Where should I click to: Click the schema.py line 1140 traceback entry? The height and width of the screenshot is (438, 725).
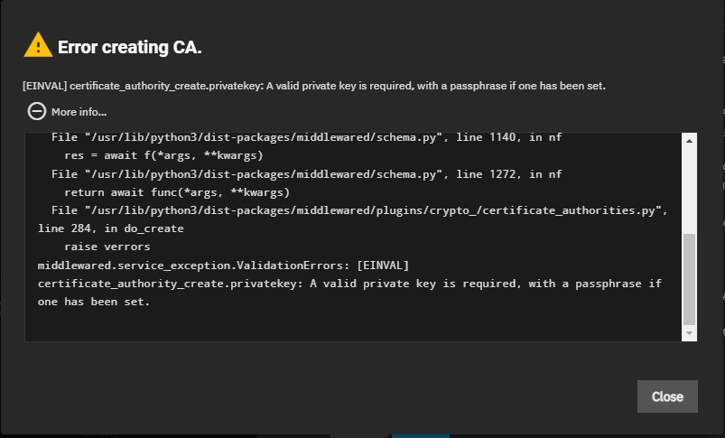pos(306,137)
